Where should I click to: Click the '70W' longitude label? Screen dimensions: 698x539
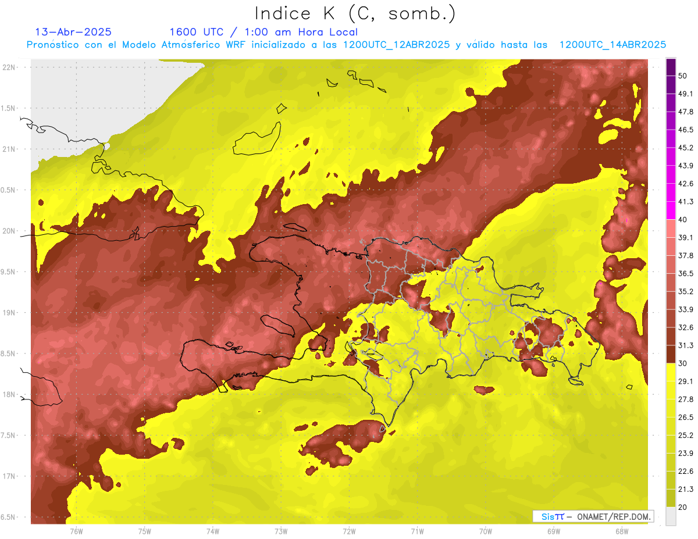[x=486, y=531]
